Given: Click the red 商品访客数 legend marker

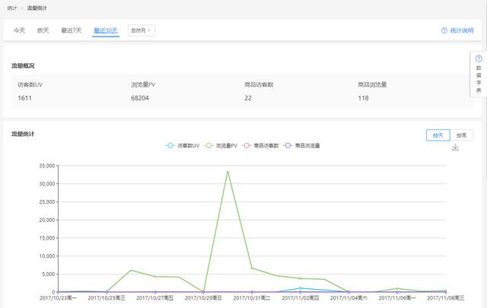Looking at the screenshot, I should pos(247,144).
